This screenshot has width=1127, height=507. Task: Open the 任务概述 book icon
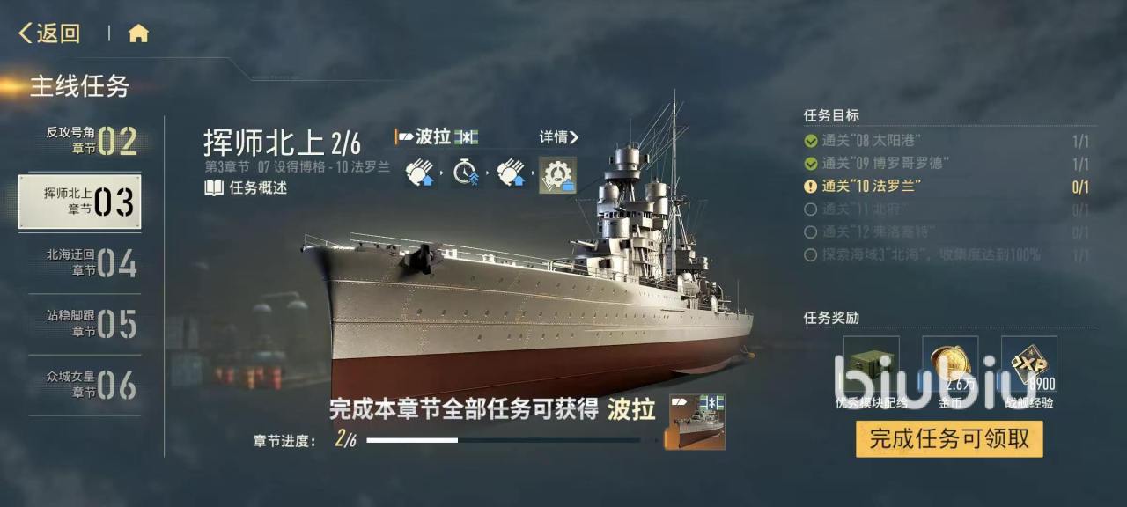[214, 187]
